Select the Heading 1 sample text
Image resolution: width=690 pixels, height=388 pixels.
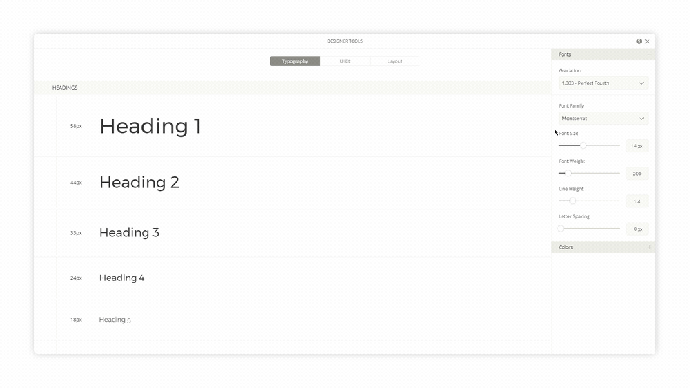point(150,126)
